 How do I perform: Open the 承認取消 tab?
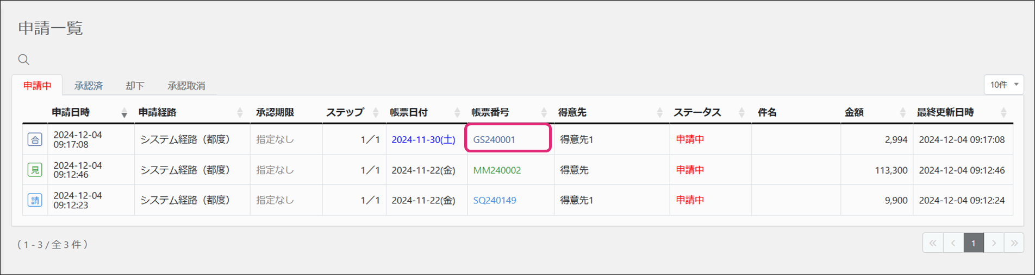[x=186, y=86]
